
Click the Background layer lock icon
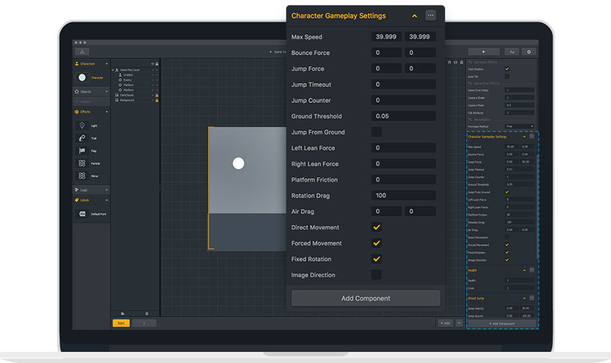click(x=157, y=100)
